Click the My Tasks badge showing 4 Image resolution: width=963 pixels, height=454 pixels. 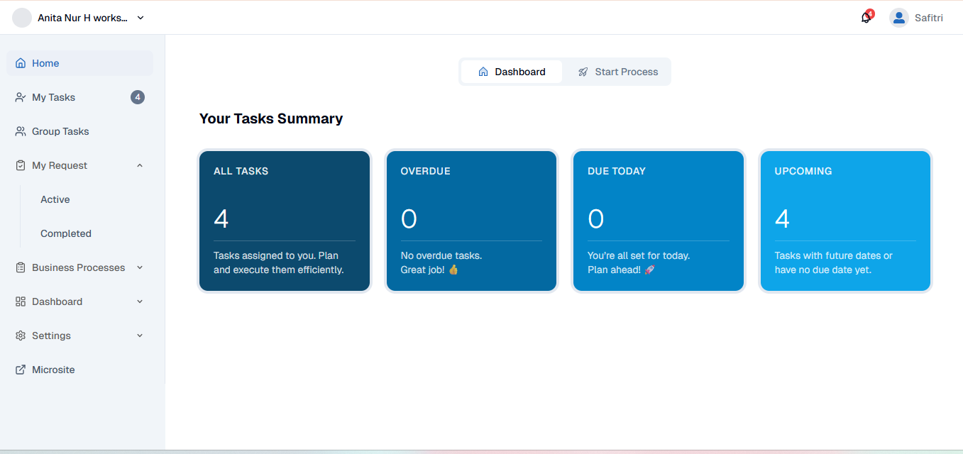pyautogui.click(x=138, y=96)
